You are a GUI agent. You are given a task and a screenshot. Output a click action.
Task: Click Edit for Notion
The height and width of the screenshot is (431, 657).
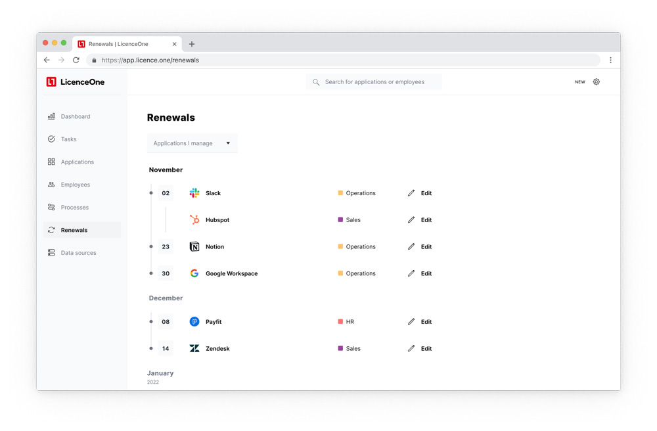point(426,246)
